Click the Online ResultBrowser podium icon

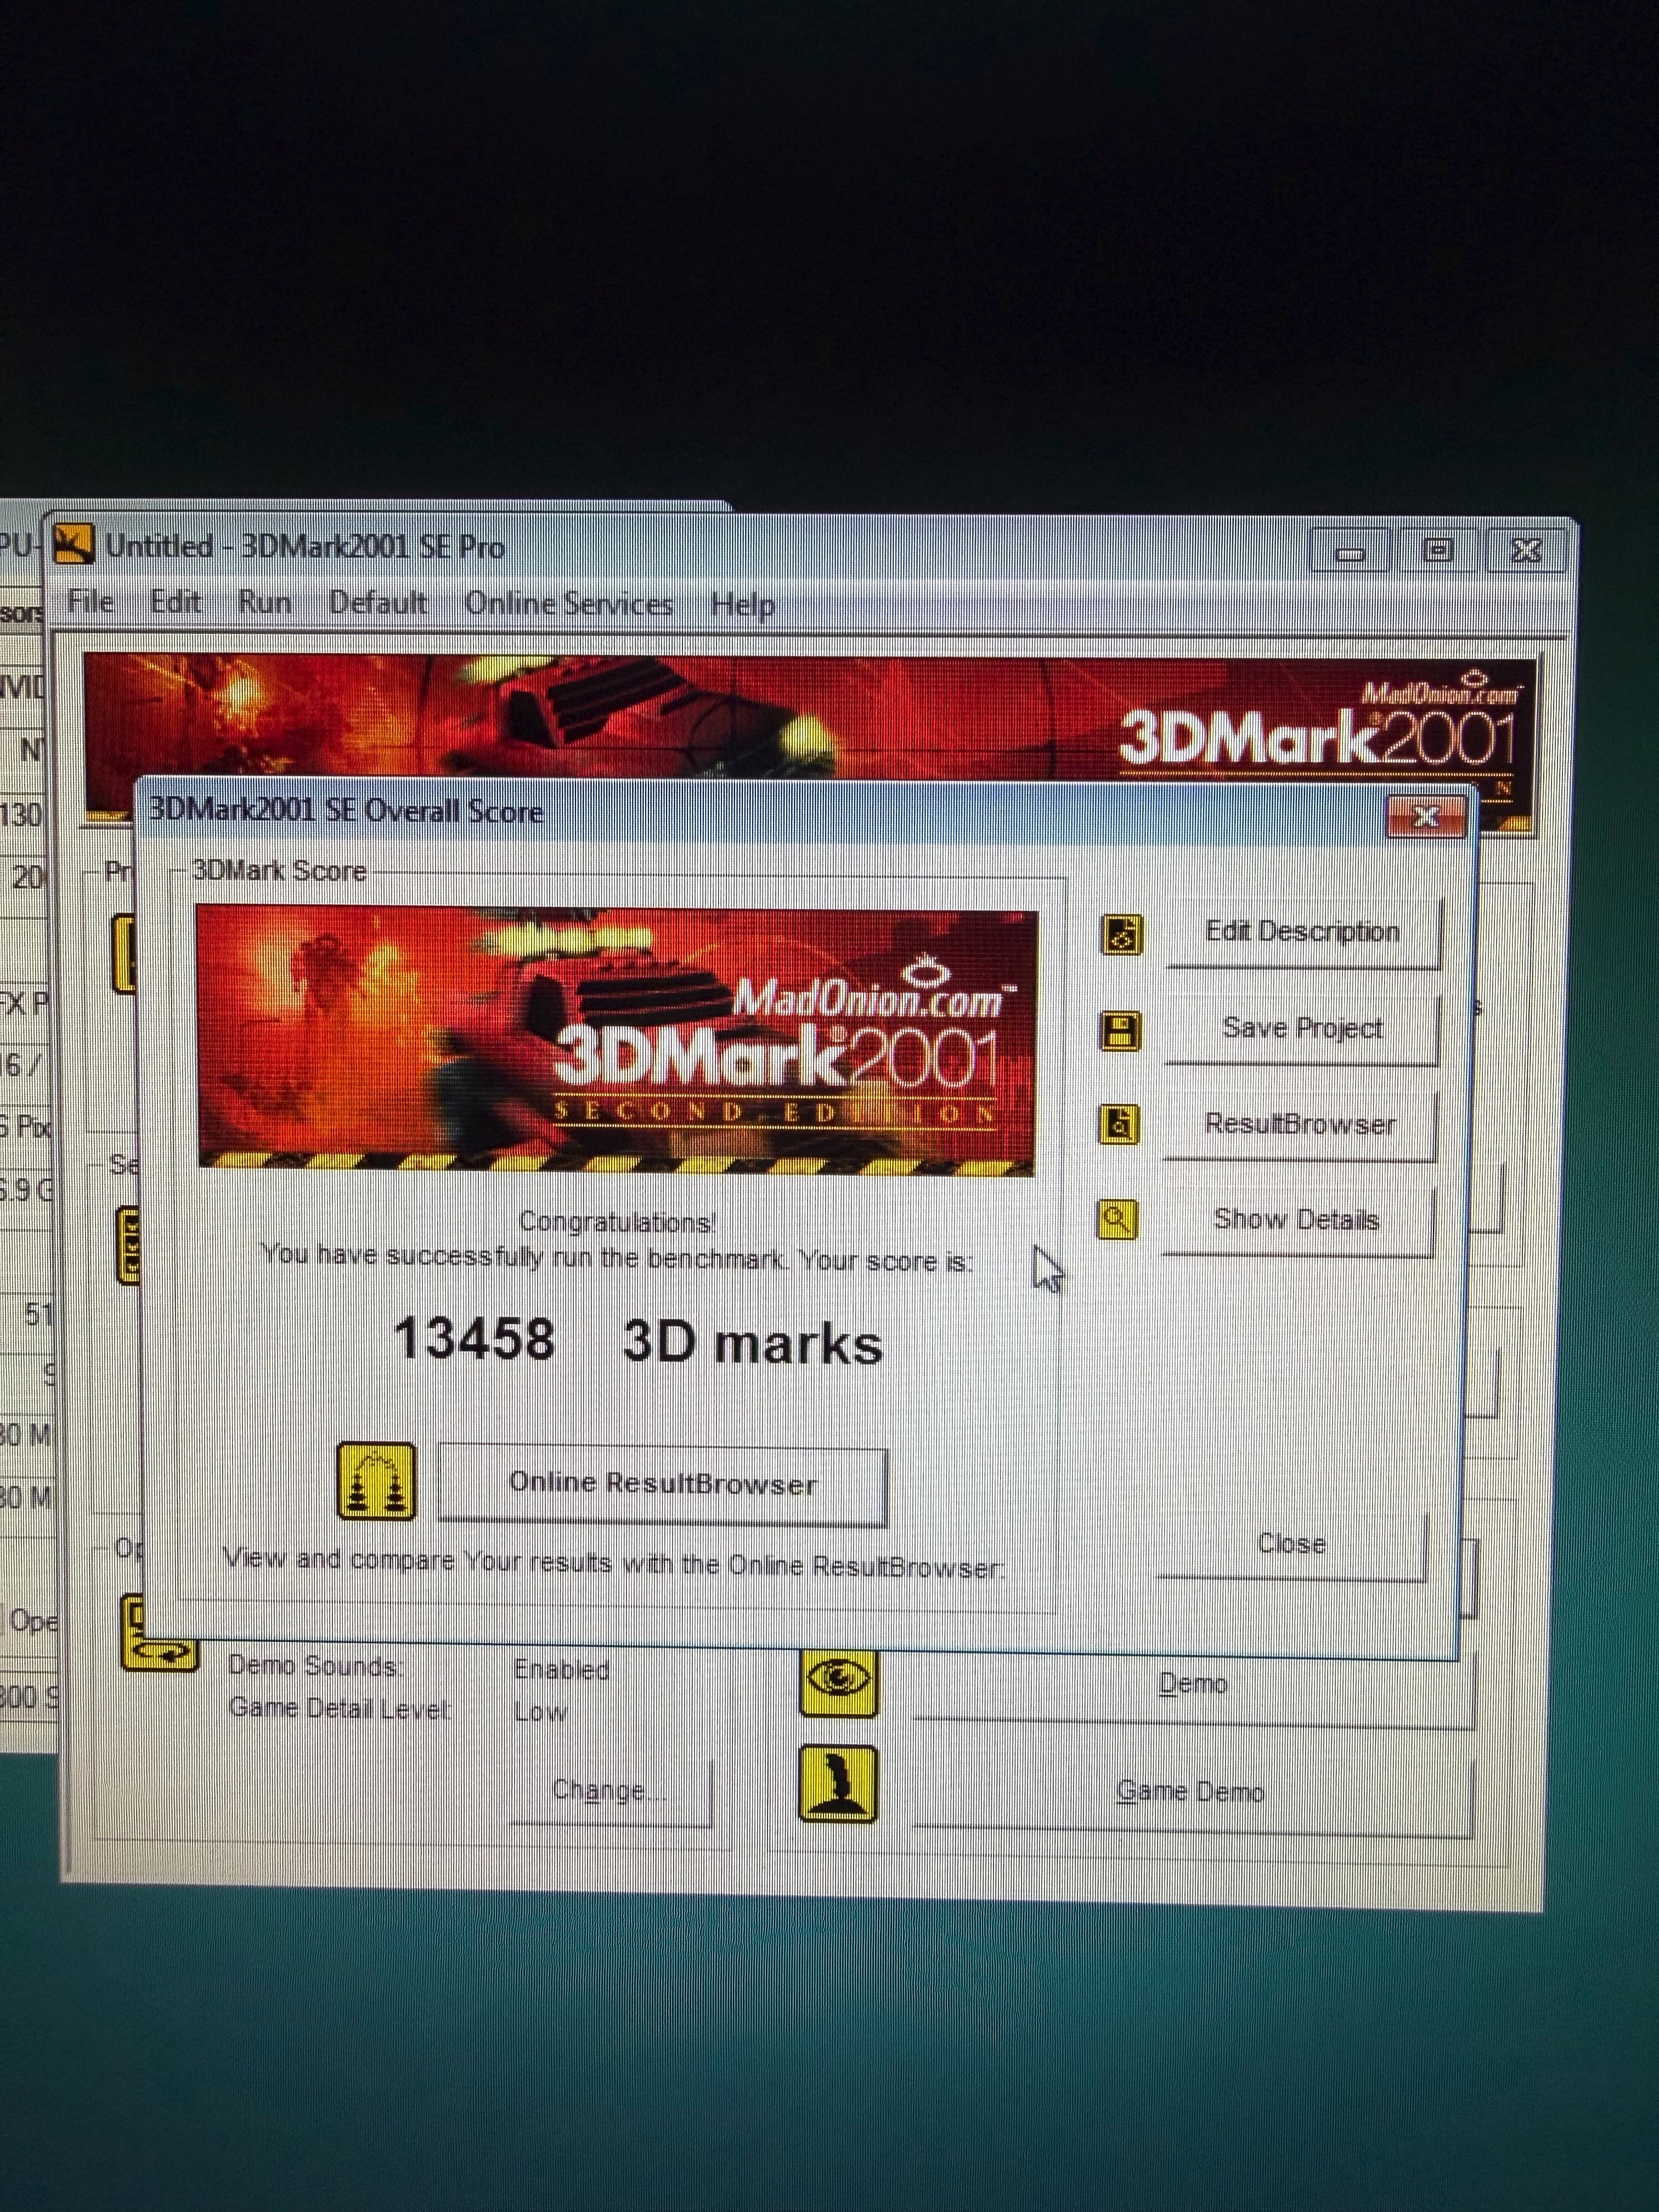(x=376, y=1481)
